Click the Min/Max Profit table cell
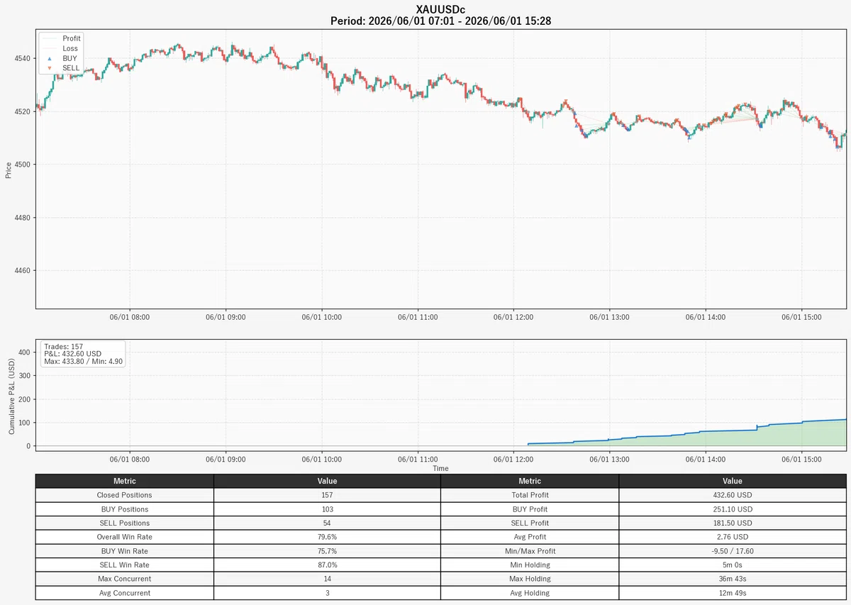This screenshot has height=605, width=851. click(x=530, y=551)
